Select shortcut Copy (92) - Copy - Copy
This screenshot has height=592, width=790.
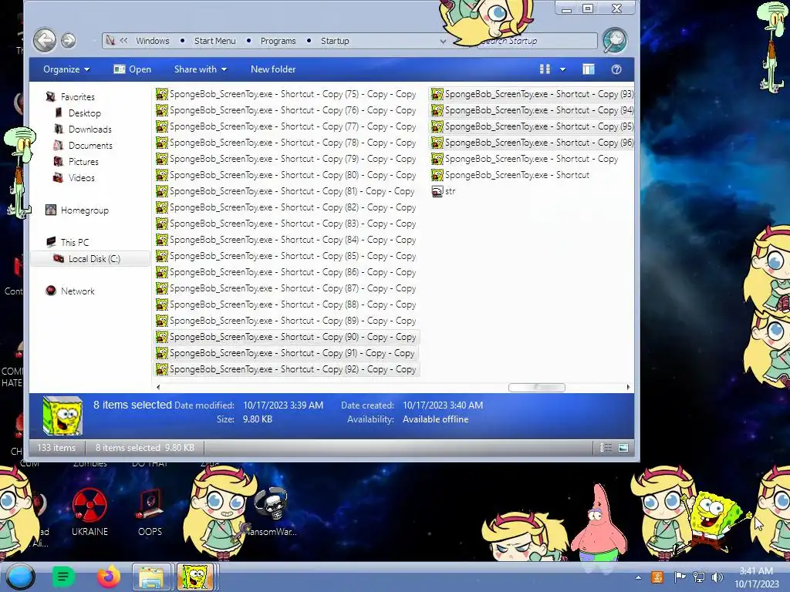pos(287,369)
